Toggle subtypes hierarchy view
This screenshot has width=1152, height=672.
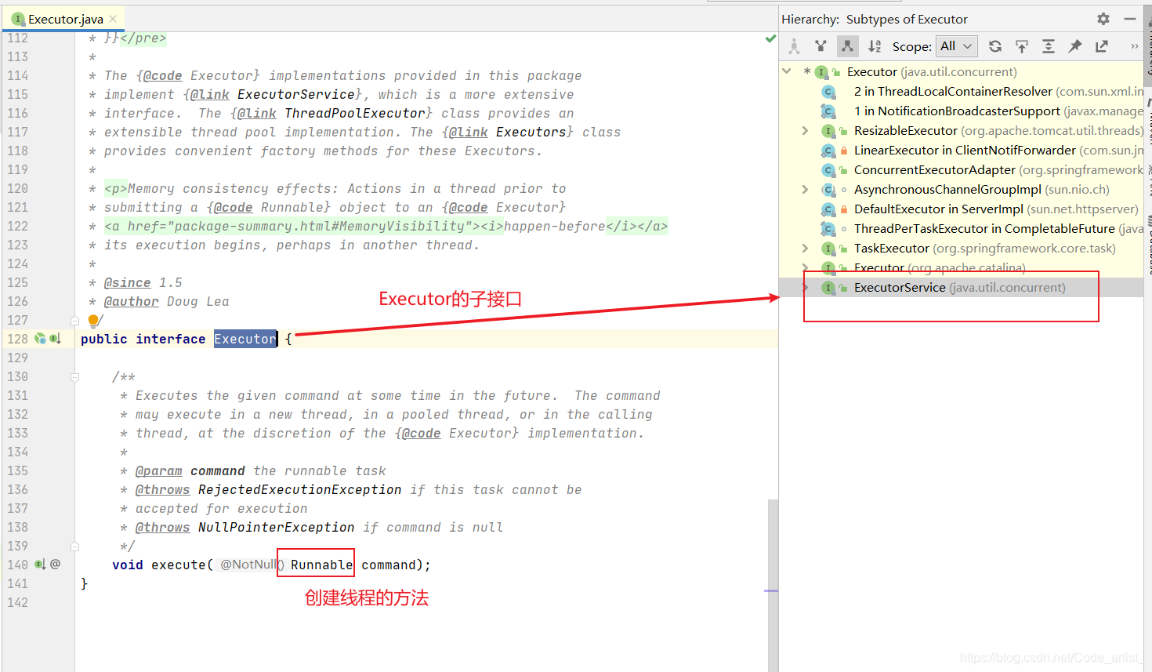point(847,46)
